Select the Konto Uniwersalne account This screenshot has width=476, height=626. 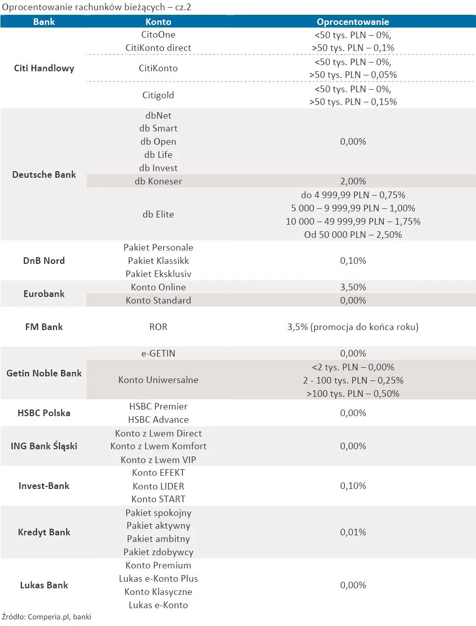click(x=158, y=380)
